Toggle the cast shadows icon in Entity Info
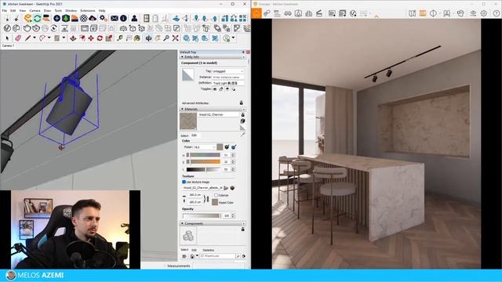Screen dimensions: 502x282 (x=234, y=89)
